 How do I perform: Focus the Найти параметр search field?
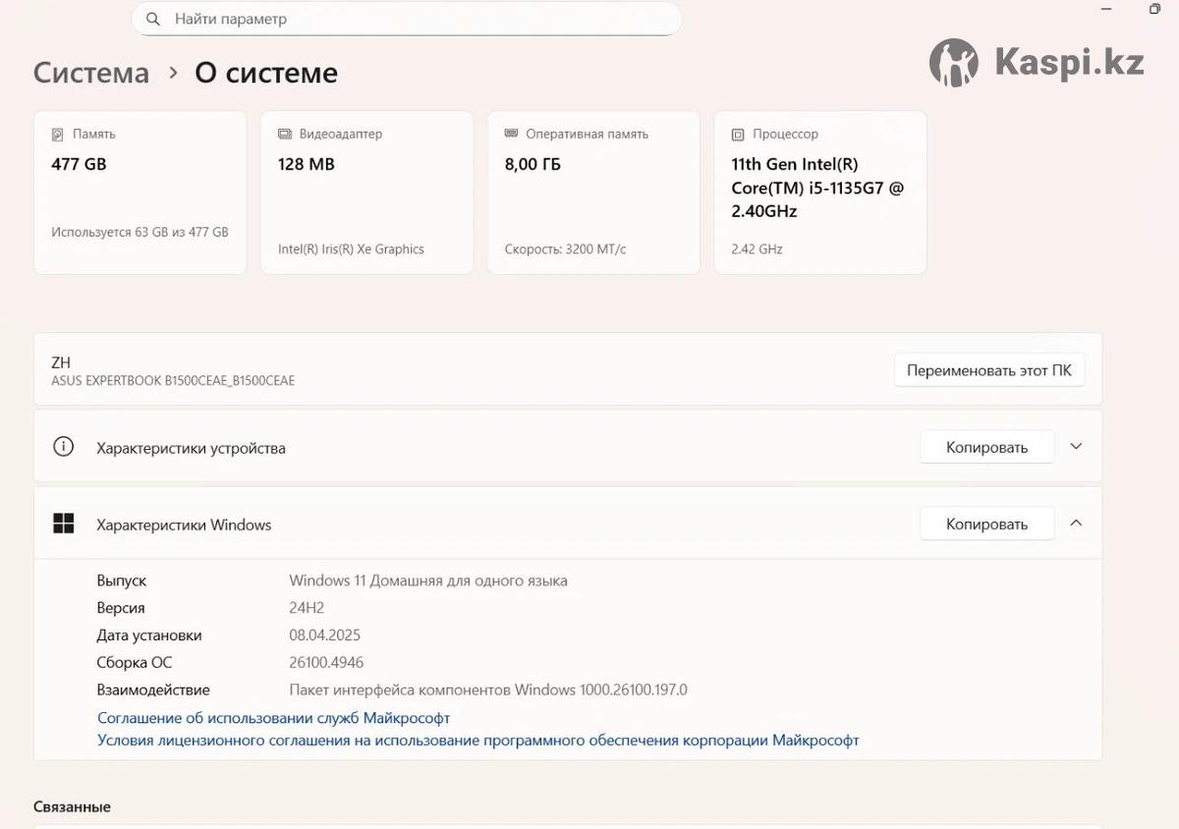pyautogui.click(x=413, y=19)
